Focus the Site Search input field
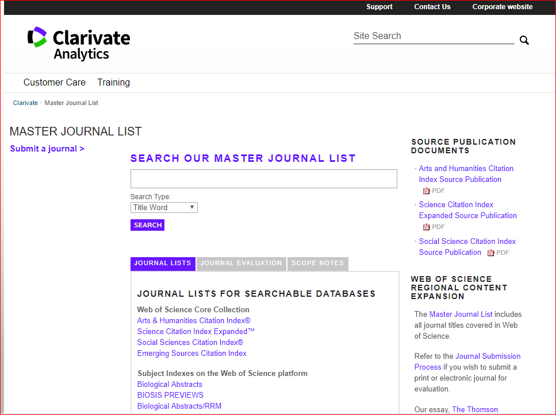 coord(434,36)
